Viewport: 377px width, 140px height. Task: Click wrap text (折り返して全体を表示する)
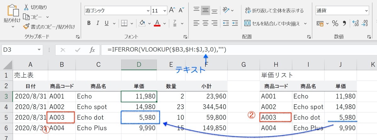274,11
